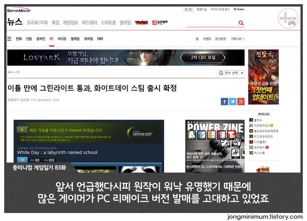Screen dimensions: 307x221
Task: Open the 포션마켓 link
Action: click(x=221, y=39)
